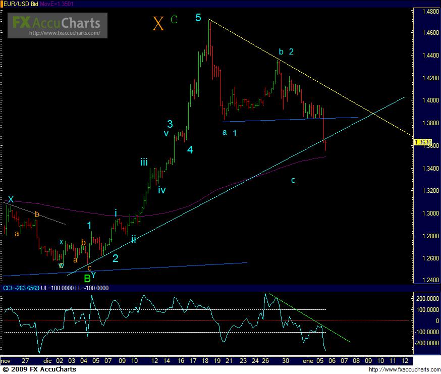
Task: Select the EUR/USD Bid chart title
Action: click(18, 4)
